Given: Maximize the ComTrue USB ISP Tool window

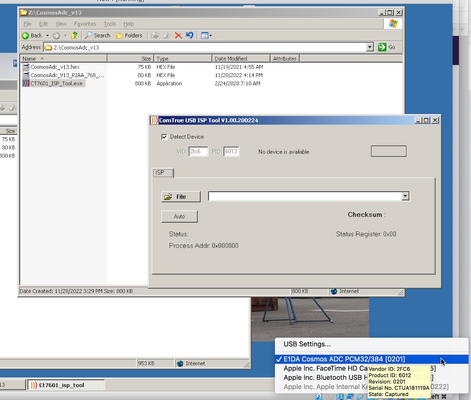Looking at the screenshot, I should [x=426, y=121].
